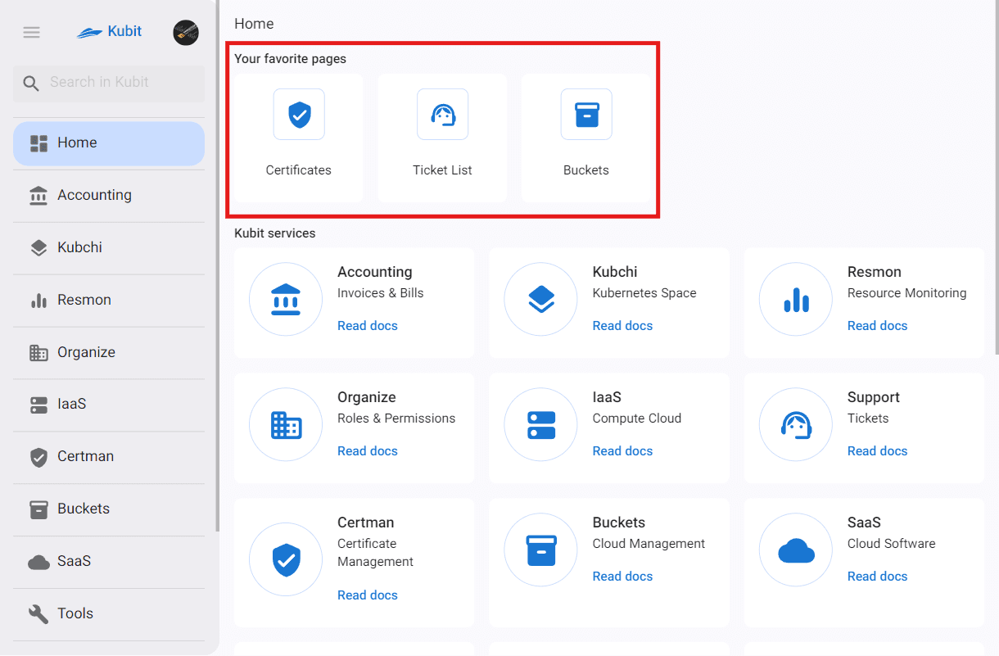Read docs for Kubchi

click(x=622, y=326)
